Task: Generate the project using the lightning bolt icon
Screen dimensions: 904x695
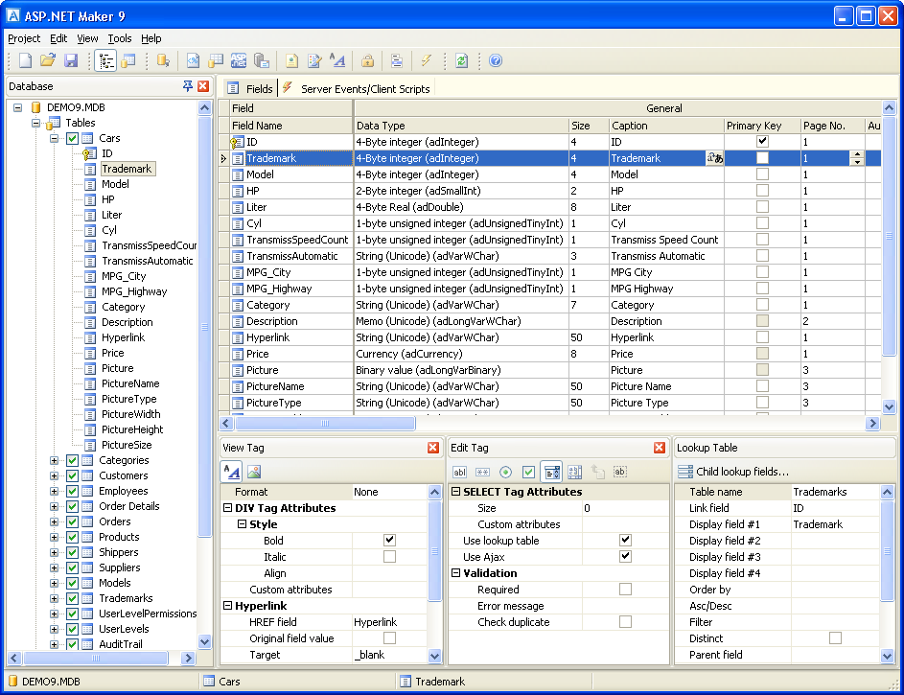Action: pyautogui.click(x=427, y=60)
